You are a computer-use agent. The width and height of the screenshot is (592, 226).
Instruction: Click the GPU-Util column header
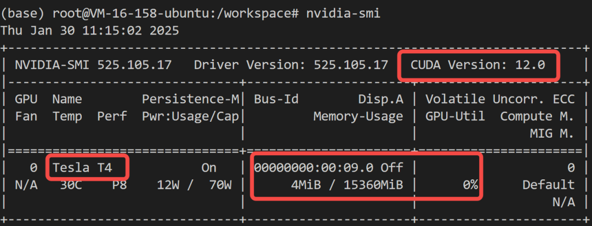[456, 116]
